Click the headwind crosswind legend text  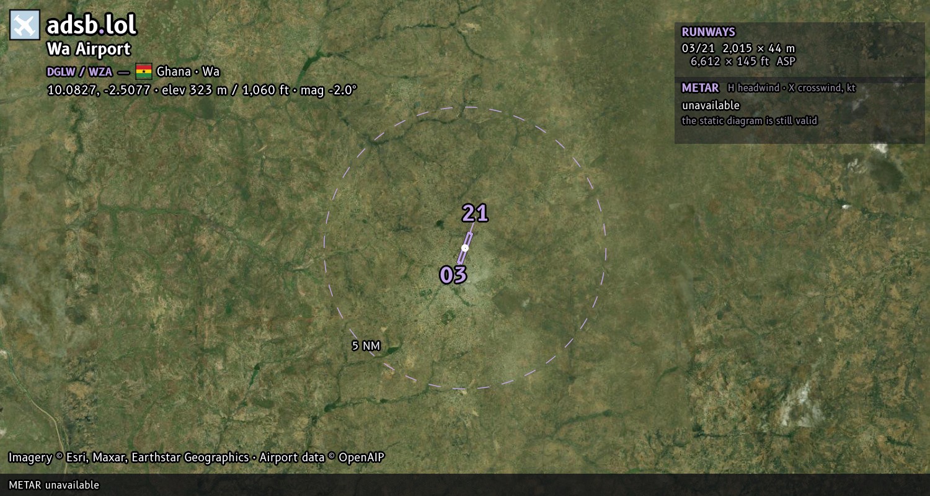(792, 88)
